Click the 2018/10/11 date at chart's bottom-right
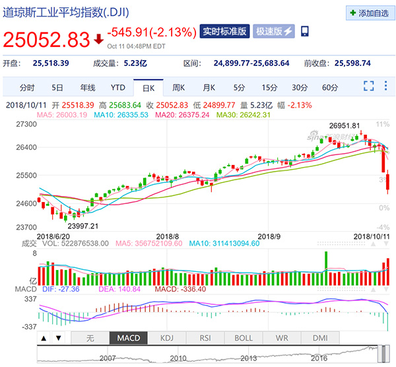Image resolution: width=396 pixels, height=367 pixels. click(372, 237)
